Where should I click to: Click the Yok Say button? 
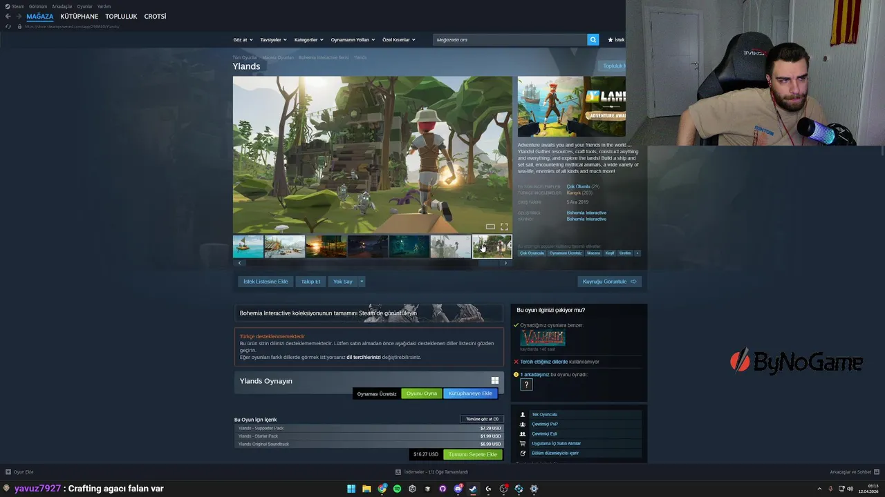point(343,282)
